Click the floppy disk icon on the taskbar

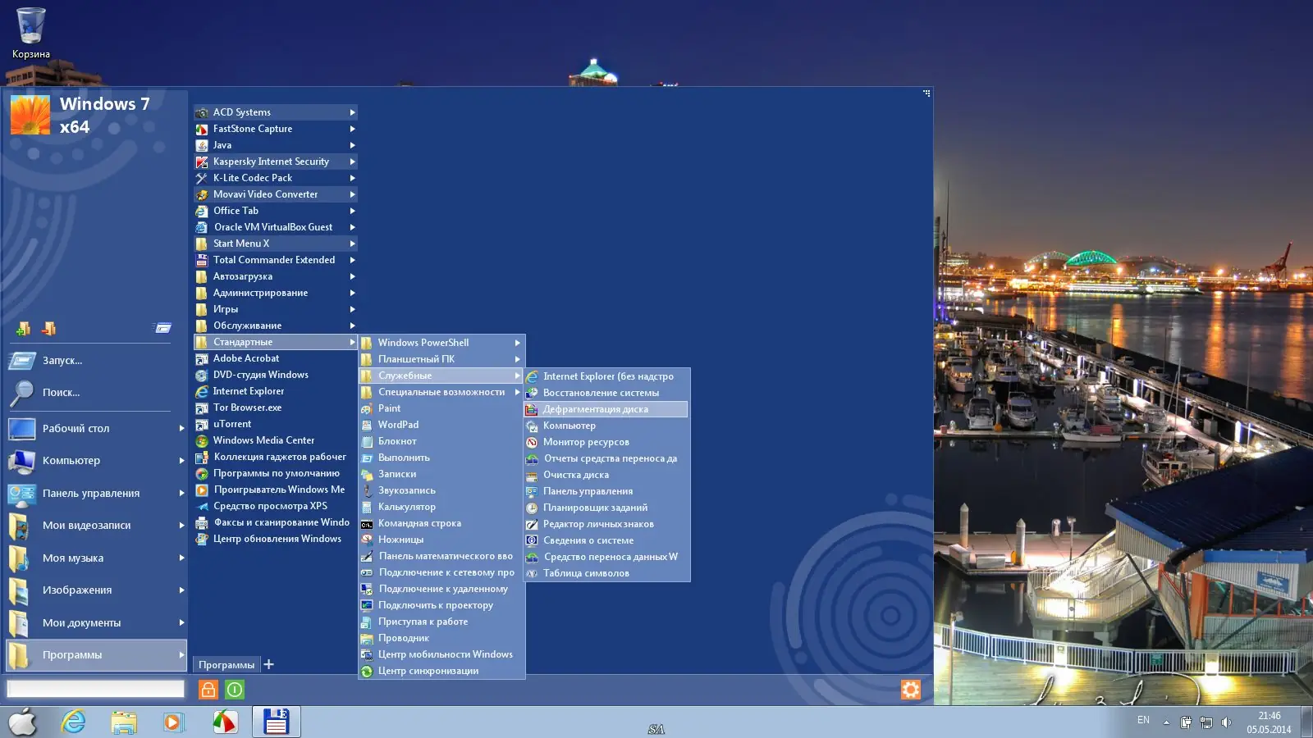(x=276, y=722)
